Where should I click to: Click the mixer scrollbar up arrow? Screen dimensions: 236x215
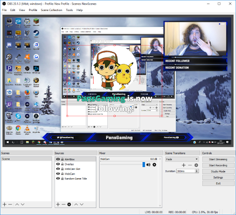pyautogui.click(x=160, y=159)
